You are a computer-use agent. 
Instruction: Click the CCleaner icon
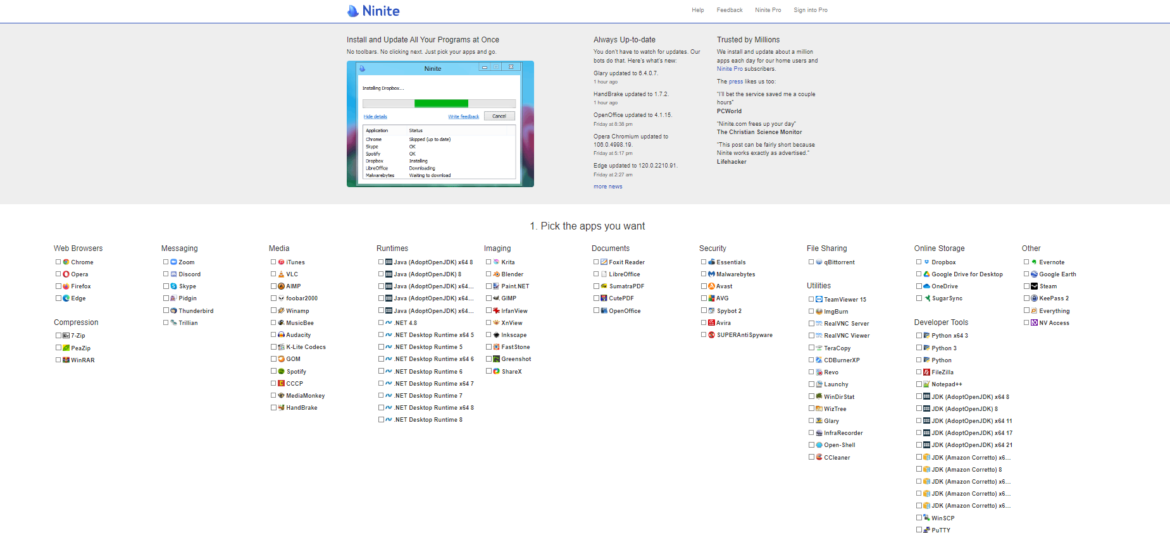coord(819,457)
